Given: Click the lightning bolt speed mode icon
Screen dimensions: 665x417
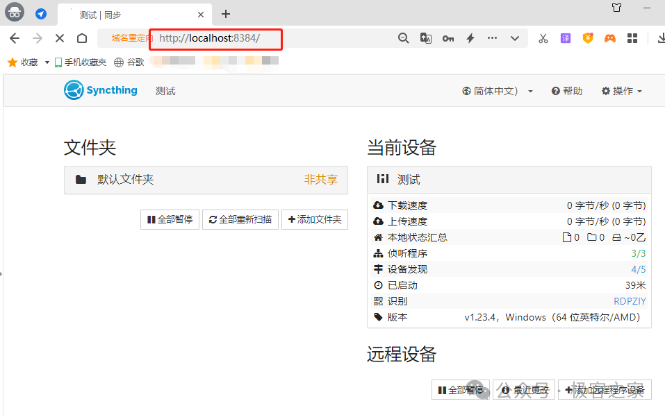Looking at the screenshot, I should tap(470, 39).
